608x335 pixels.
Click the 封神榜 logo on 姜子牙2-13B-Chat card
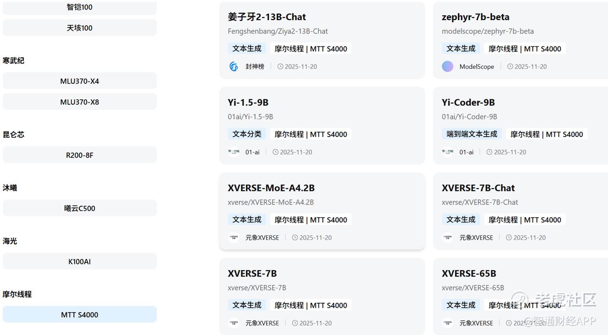point(233,67)
